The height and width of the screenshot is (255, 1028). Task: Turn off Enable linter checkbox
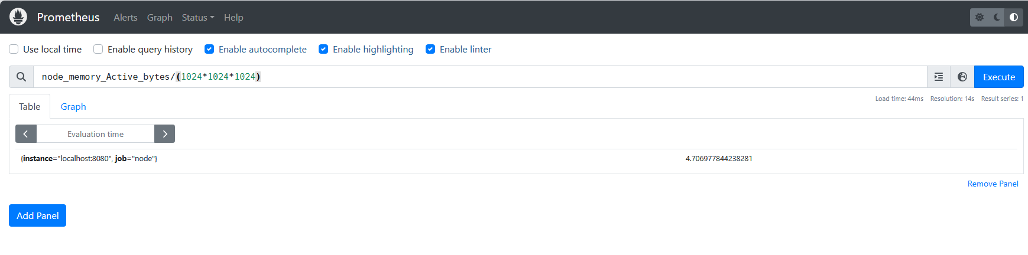click(x=430, y=49)
